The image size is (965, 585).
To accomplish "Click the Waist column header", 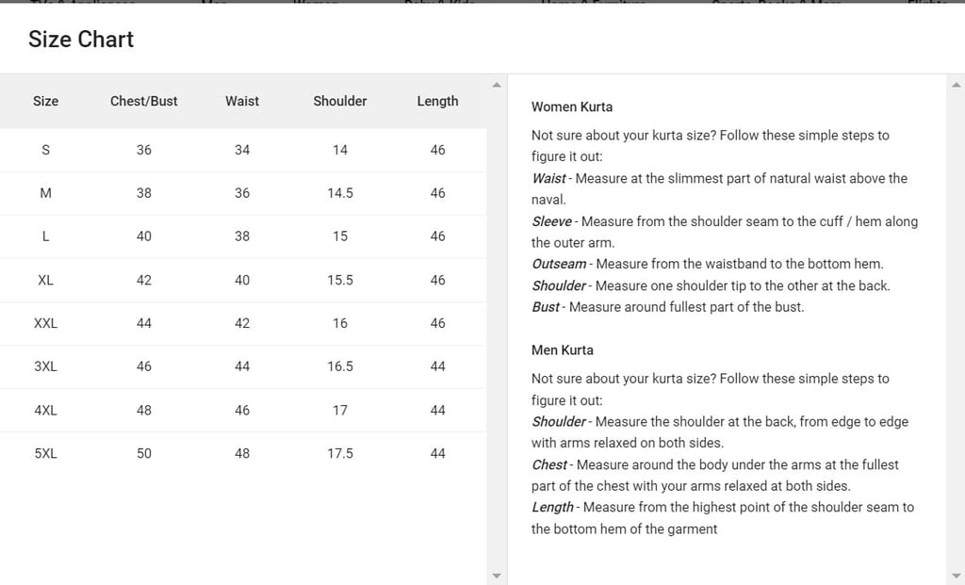I will [241, 101].
